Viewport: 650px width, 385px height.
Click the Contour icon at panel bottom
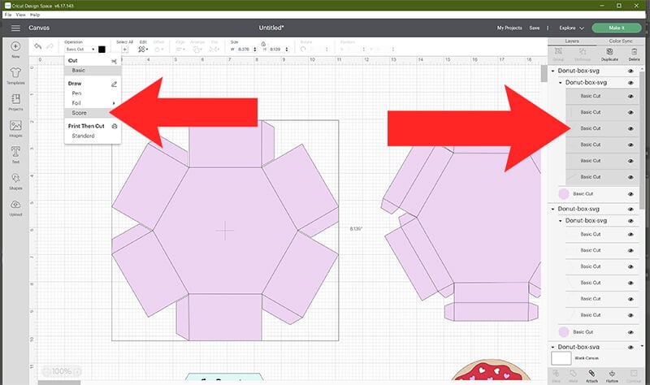click(634, 374)
